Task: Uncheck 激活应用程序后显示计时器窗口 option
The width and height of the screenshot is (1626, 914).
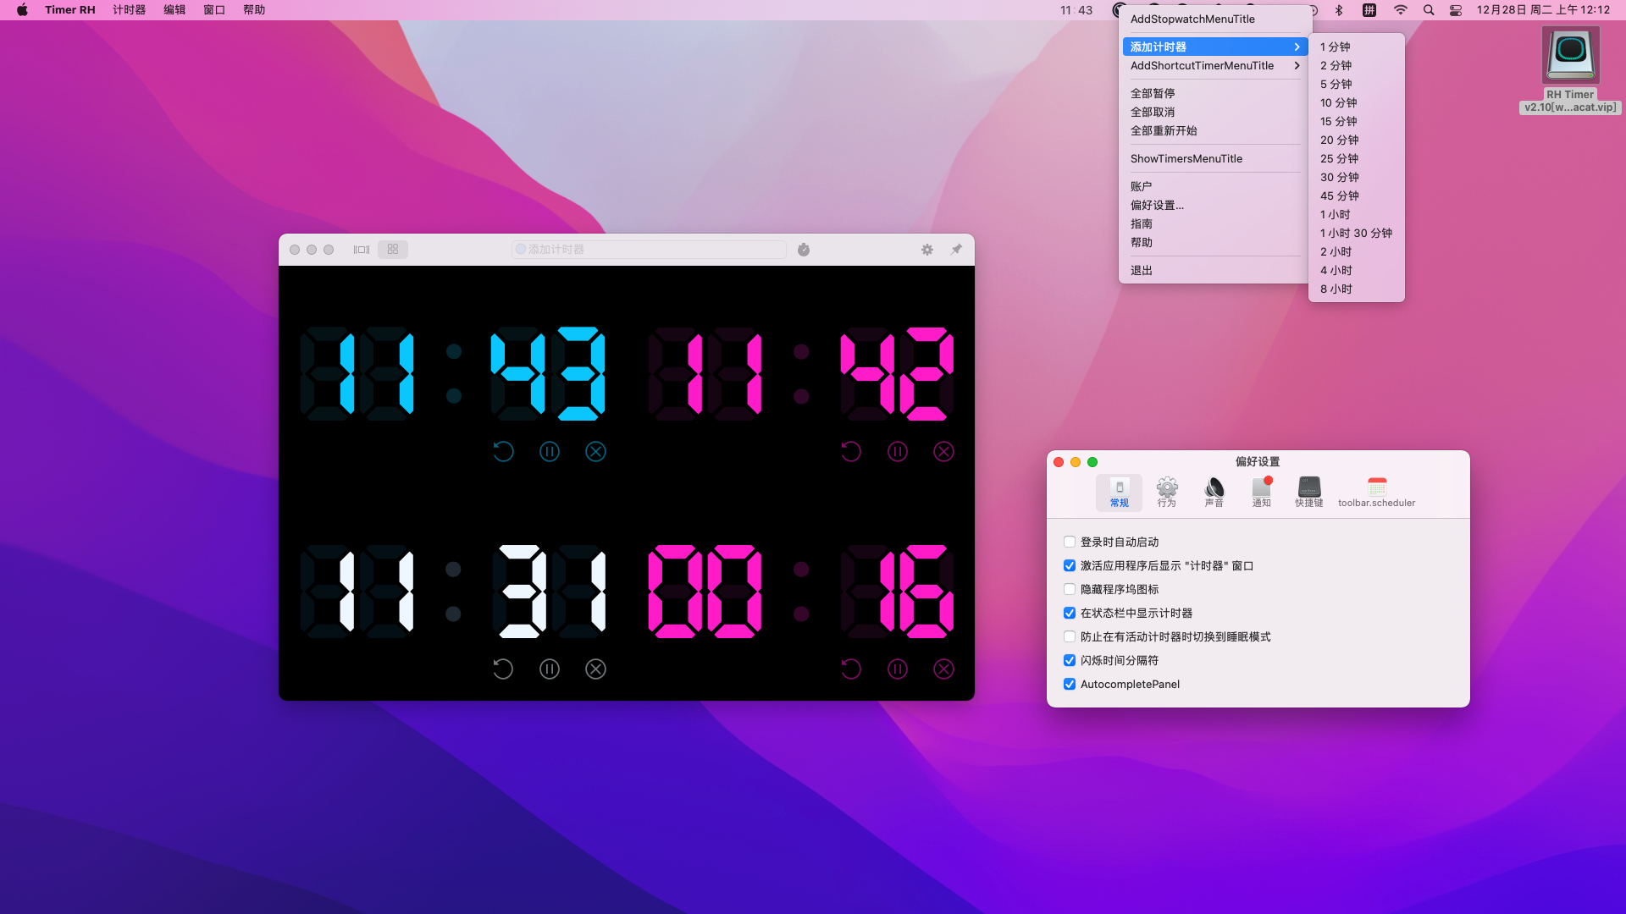Action: point(1070,566)
